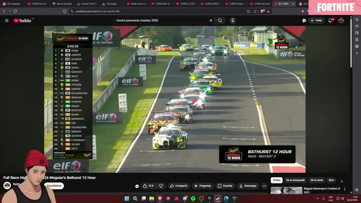The image size is (361, 203).
Task: Open Biggest Motorsport Crashes of 2021 thumbnail
Action: point(286,190)
